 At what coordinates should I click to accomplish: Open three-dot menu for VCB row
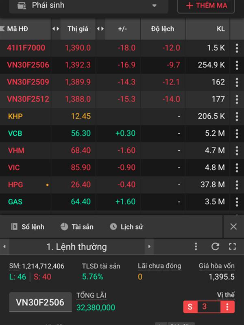click(x=237, y=134)
